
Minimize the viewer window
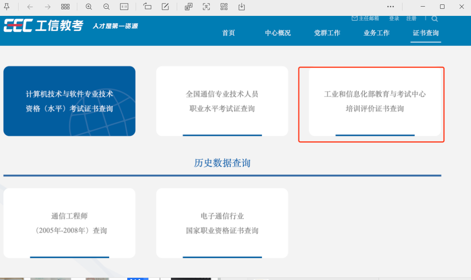[x=423, y=7]
